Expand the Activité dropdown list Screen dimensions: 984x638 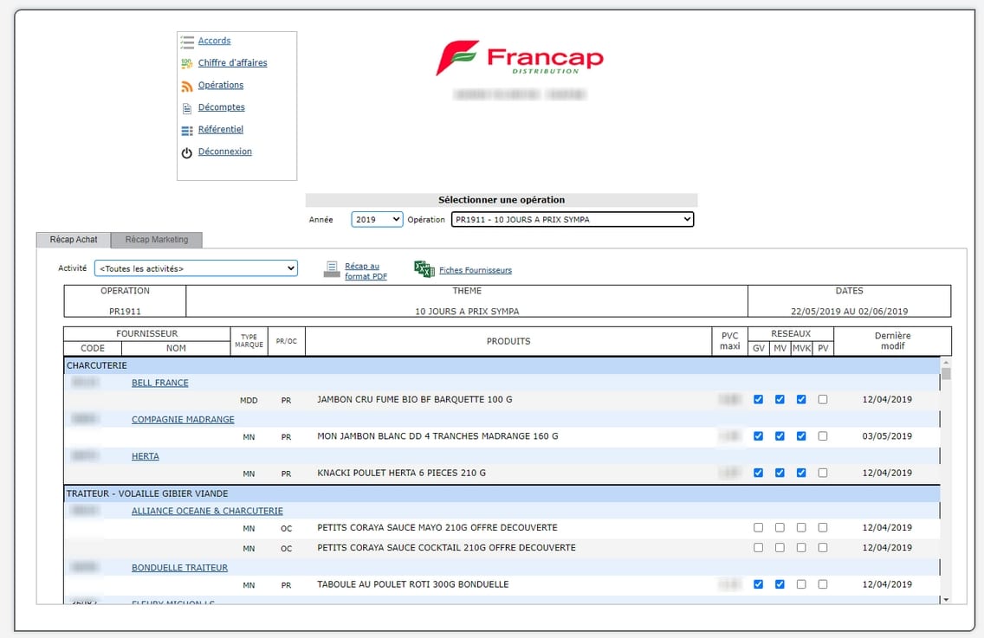point(196,267)
